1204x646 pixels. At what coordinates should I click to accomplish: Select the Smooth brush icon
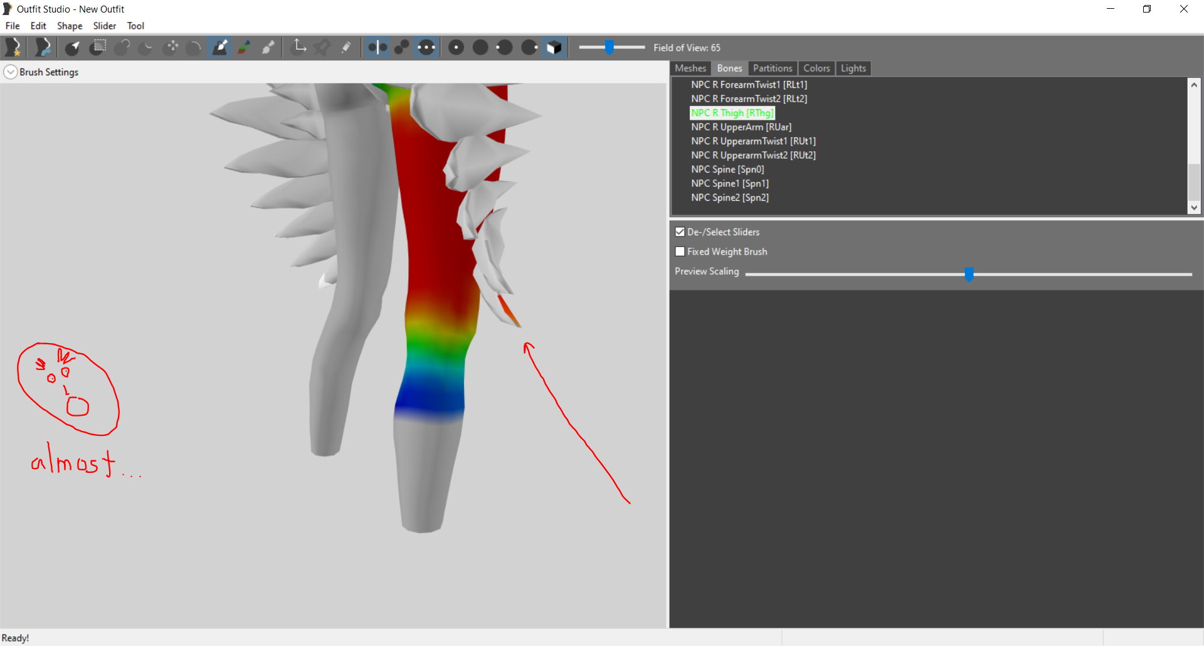[194, 47]
